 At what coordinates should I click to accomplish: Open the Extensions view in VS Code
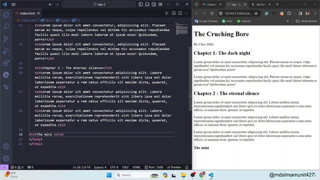(x=6, y=63)
